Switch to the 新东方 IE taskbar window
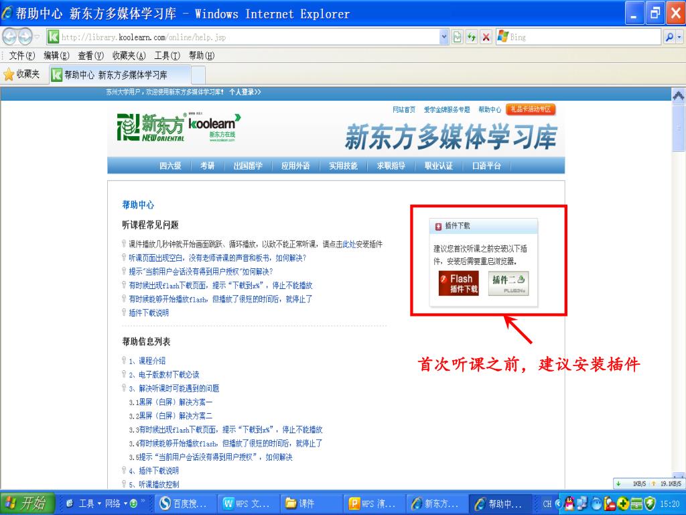 pos(437,504)
